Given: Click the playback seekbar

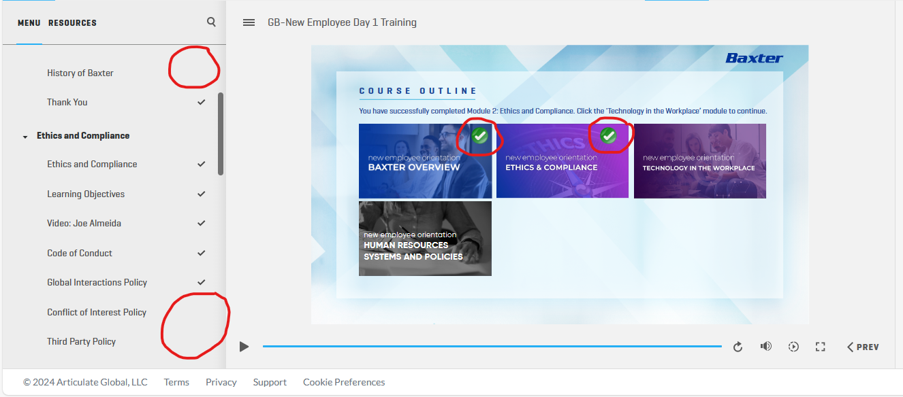Looking at the screenshot, I should (492, 347).
